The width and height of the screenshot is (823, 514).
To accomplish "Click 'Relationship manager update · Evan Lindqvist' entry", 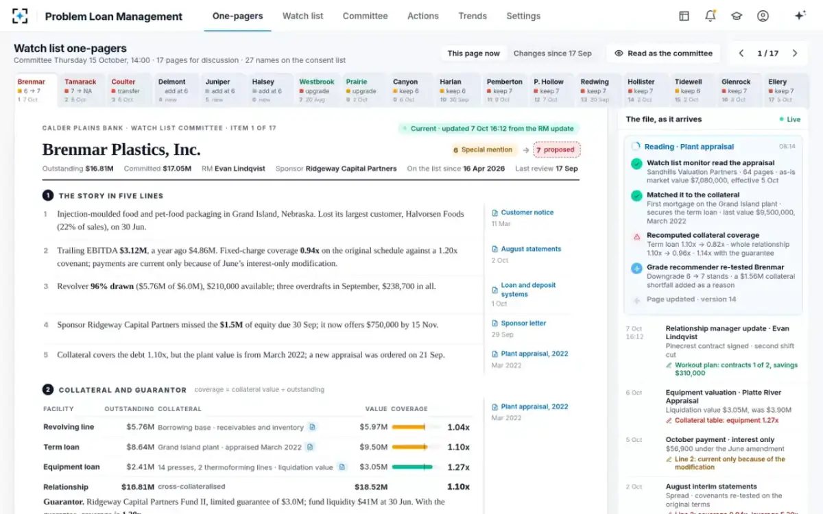I will point(713,350).
